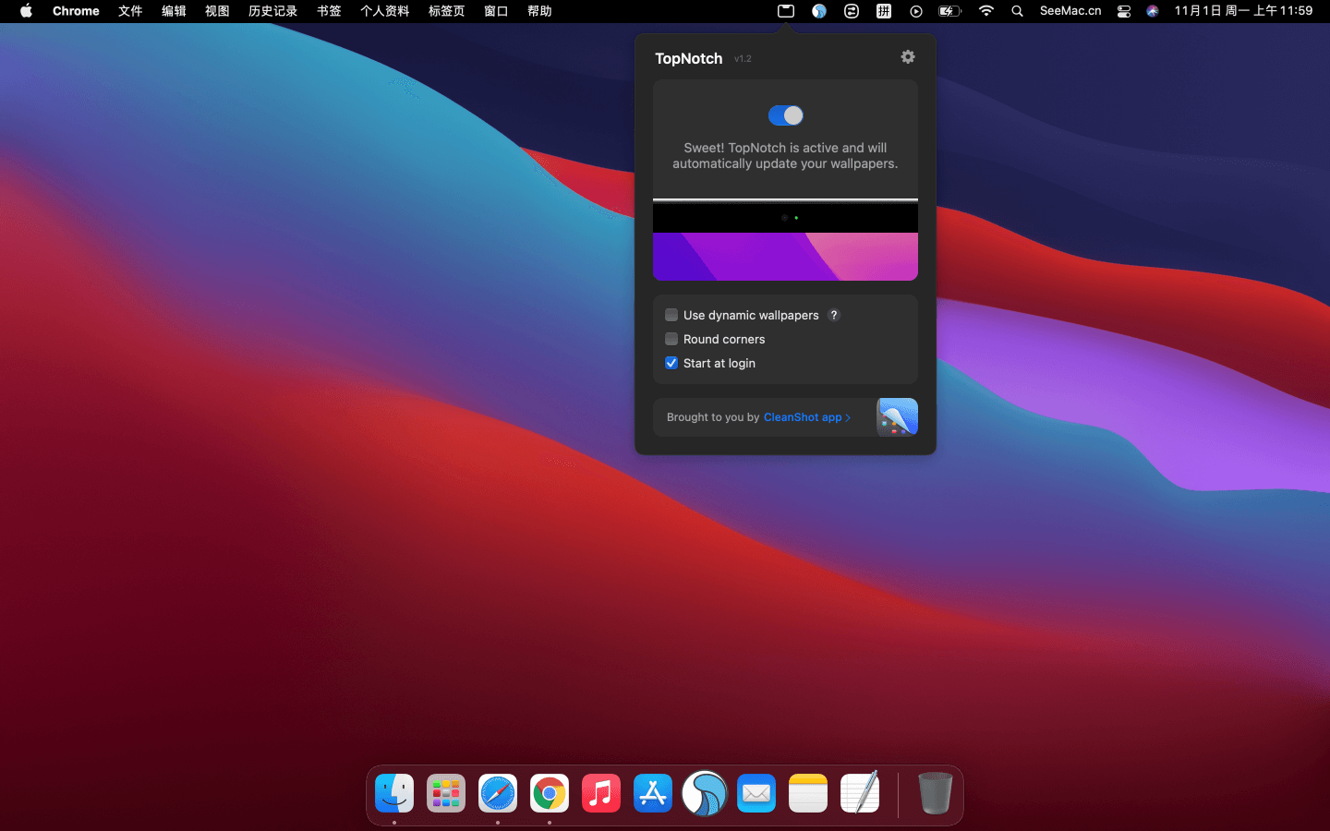This screenshot has width=1330, height=831.
Task: Click the SeeMac.cn menu bar text
Action: 1070,11
